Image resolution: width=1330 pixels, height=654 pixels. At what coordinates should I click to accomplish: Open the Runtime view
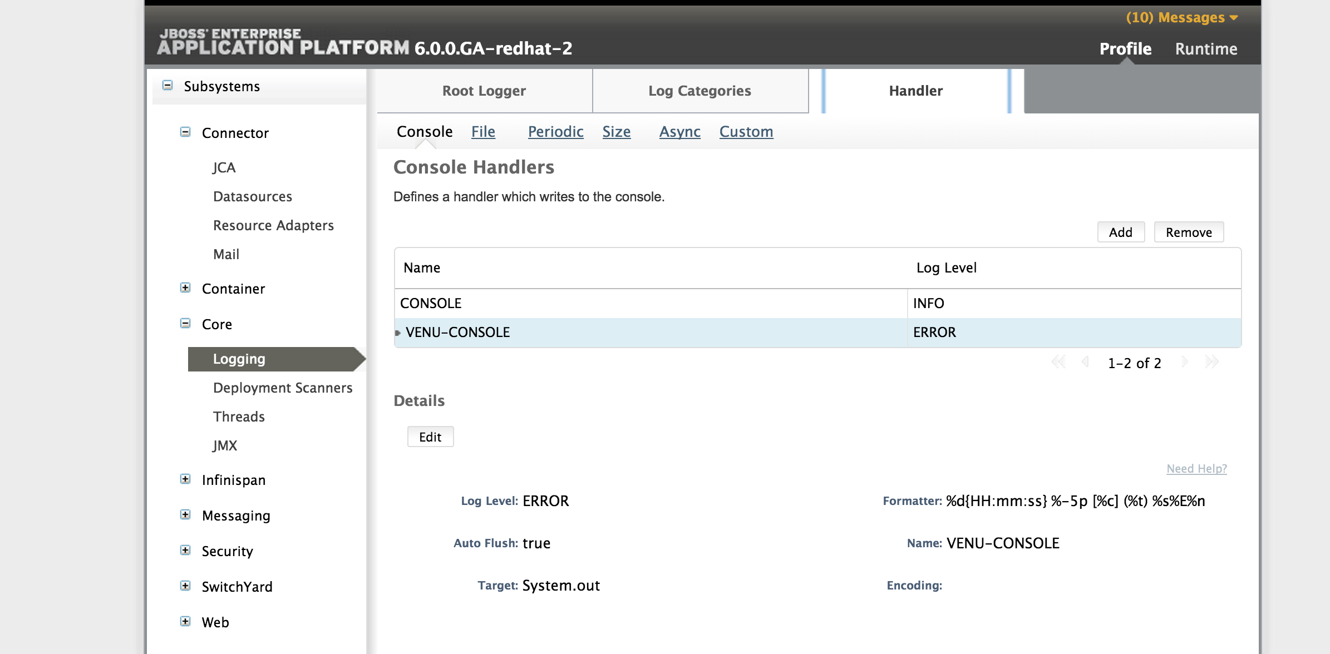[x=1206, y=49]
